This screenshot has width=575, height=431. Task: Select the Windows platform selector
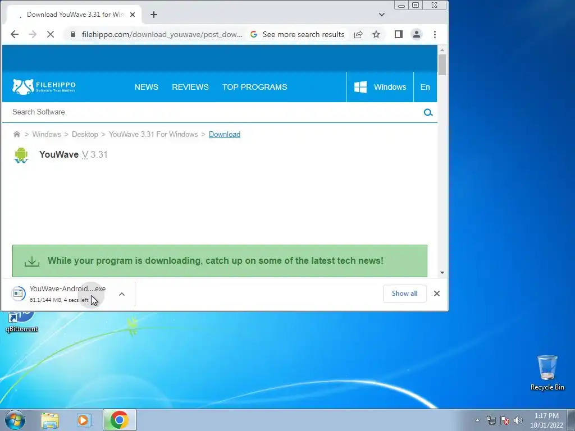pos(380,87)
